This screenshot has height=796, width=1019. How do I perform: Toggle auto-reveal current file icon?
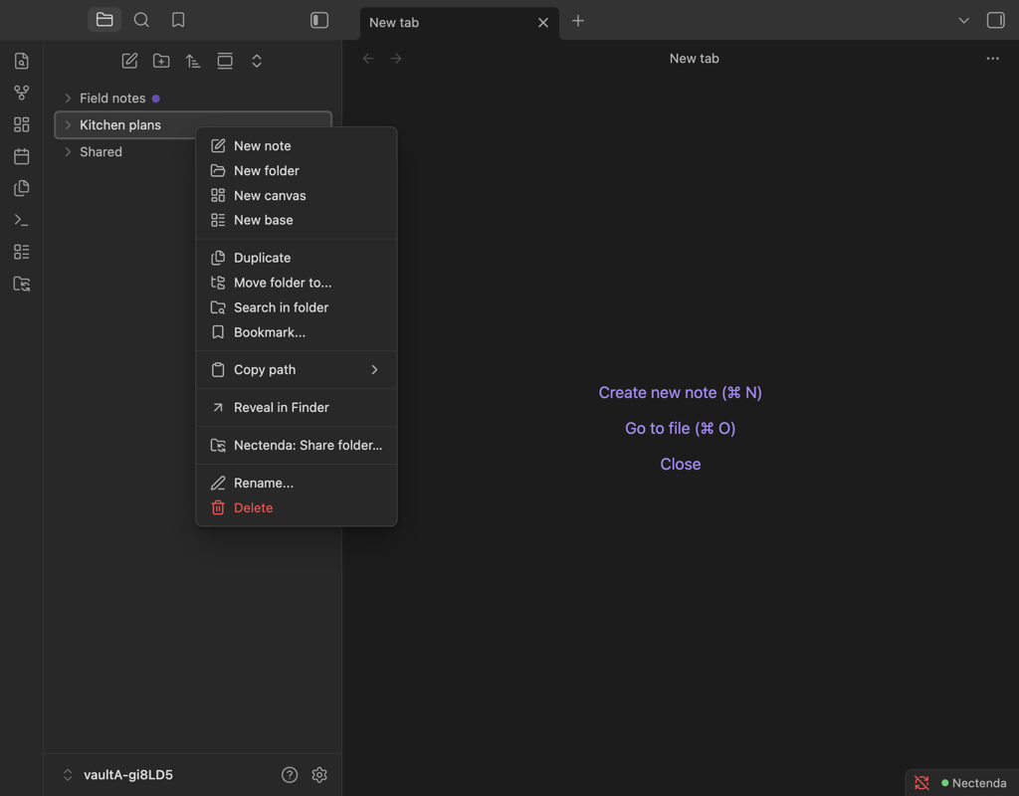tap(225, 61)
